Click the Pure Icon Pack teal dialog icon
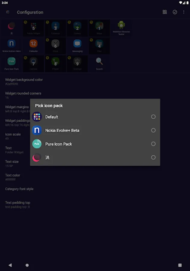Viewport: 190px width, 271px height. click(37, 144)
